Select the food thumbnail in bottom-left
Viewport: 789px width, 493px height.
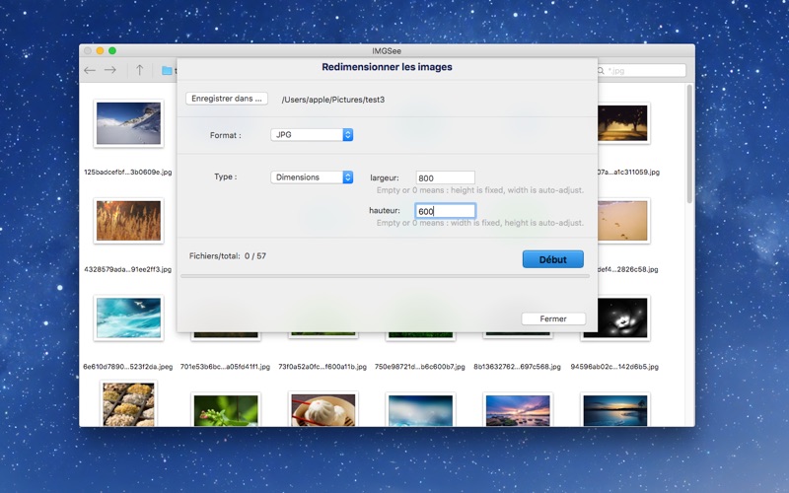point(128,404)
